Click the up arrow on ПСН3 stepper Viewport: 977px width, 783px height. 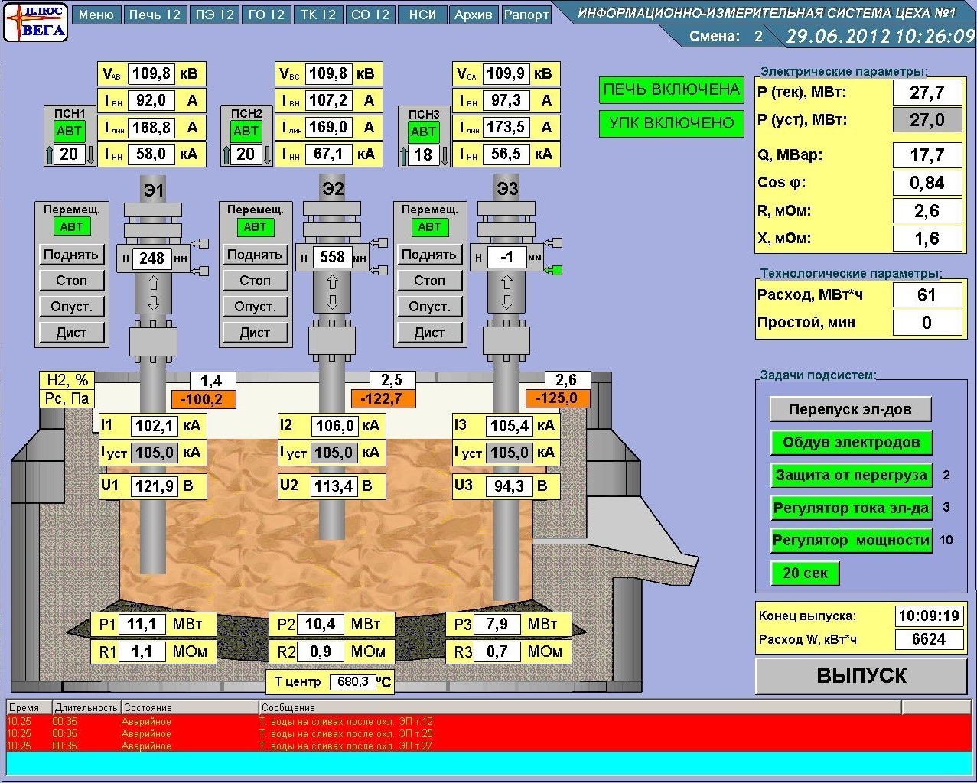tap(403, 155)
